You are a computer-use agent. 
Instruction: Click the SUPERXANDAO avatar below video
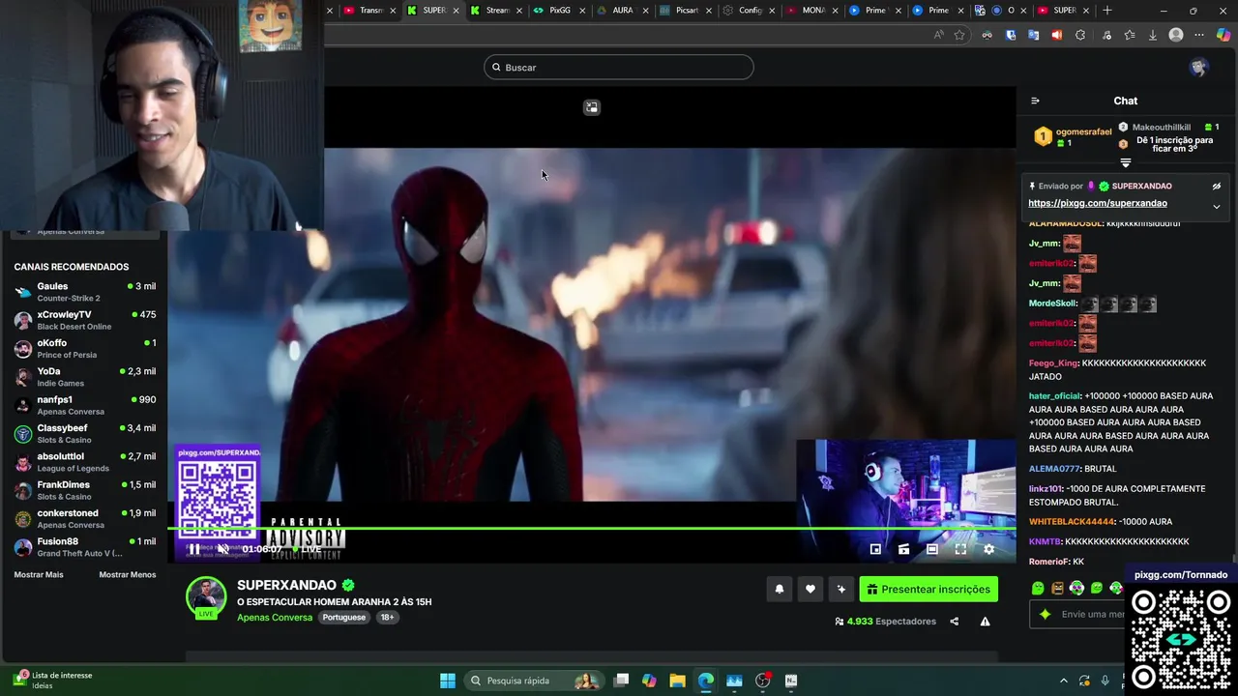206,596
